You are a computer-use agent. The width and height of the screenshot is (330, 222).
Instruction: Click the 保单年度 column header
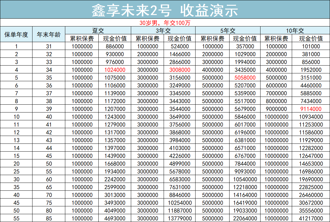coord(16,35)
